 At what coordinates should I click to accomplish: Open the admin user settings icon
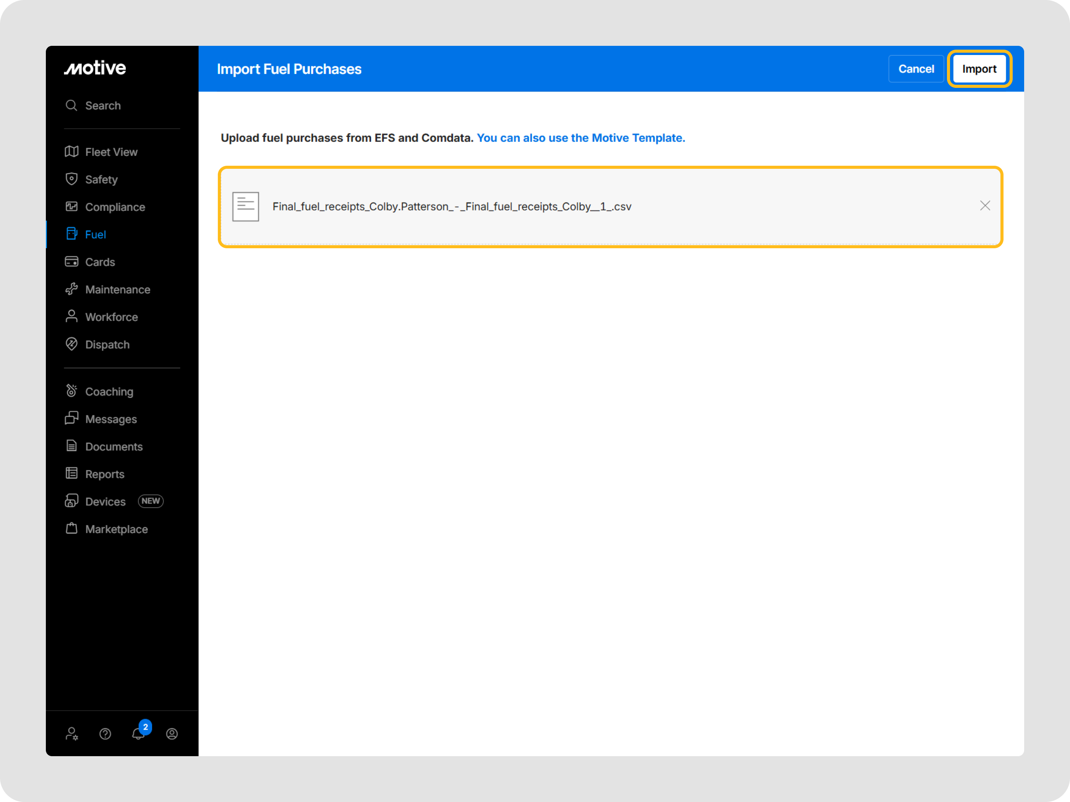point(71,733)
